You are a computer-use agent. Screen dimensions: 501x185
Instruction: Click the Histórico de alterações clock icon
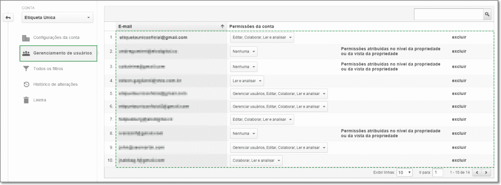(26, 85)
